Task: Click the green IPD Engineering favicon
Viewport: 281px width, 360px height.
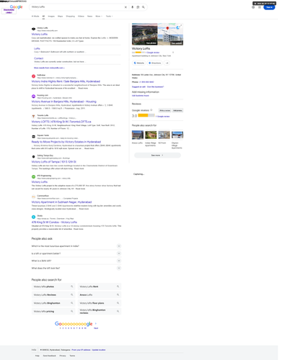Action: coord(34,177)
